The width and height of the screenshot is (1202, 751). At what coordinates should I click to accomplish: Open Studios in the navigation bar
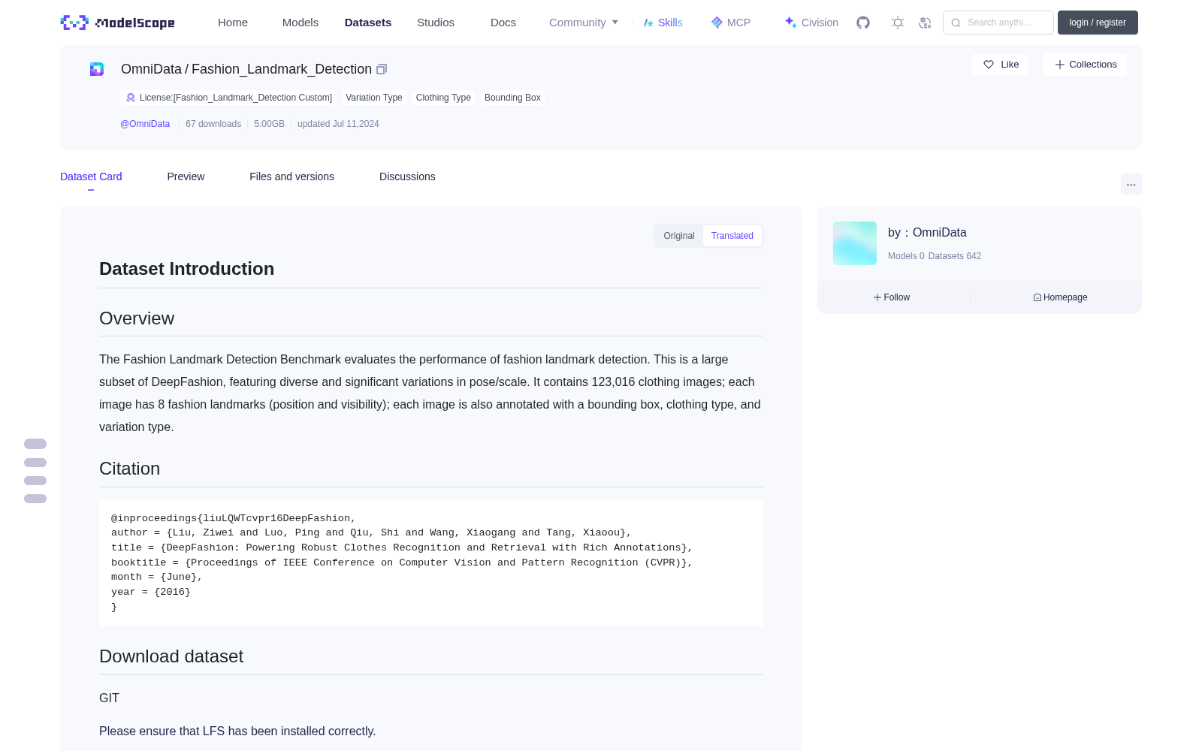click(436, 23)
